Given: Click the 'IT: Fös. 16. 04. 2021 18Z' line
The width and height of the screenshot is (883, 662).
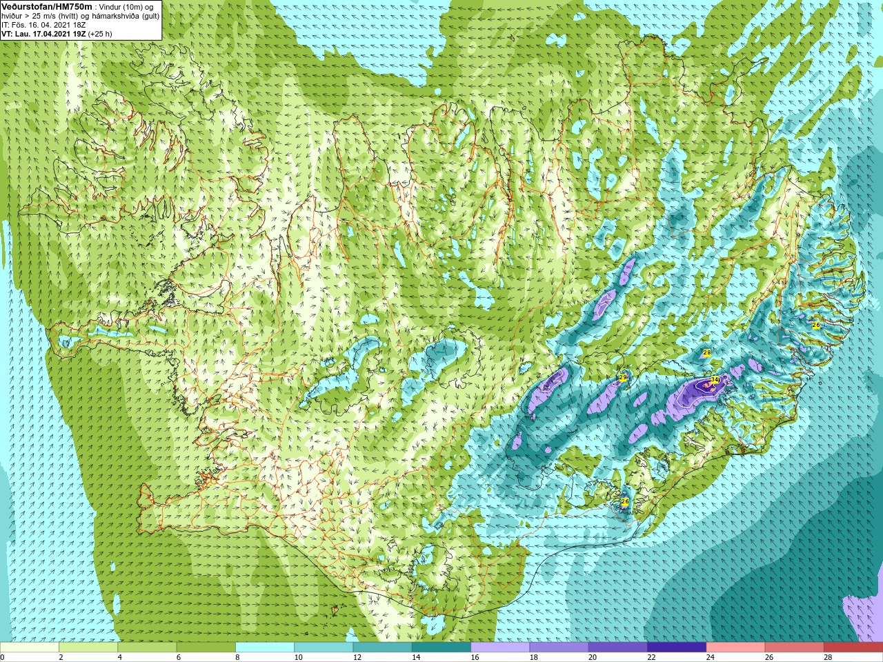Looking at the screenshot, I should [43, 25].
